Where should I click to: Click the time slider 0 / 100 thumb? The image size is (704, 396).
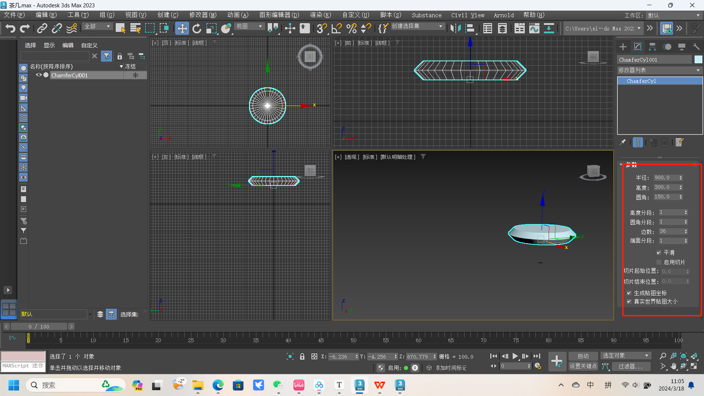pos(39,326)
